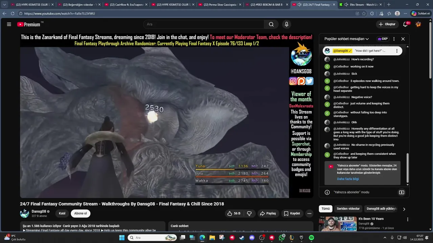The height and width of the screenshot is (243, 433).
Task: Open the 0XP chat points badge
Action: pyautogui.click(x=383, y=39)
